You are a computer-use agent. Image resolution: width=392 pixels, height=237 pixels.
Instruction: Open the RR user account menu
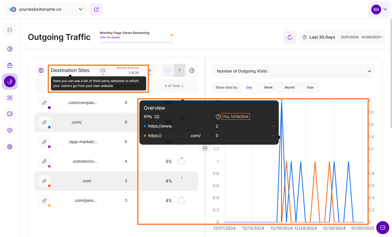(x=379, y=9)
